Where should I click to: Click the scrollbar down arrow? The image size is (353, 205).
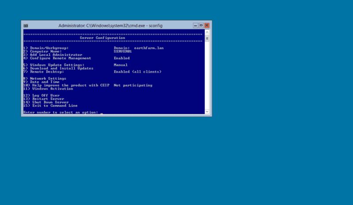coord(207,112)
